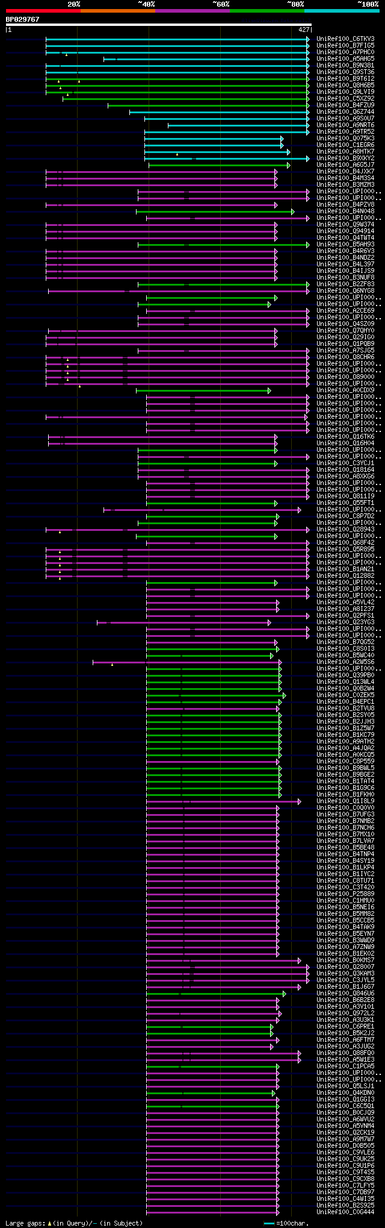This screenshot has height=1228, width=385.
Task: Select label UniRef100_B7QG52
Action: [x=345, y=642]
